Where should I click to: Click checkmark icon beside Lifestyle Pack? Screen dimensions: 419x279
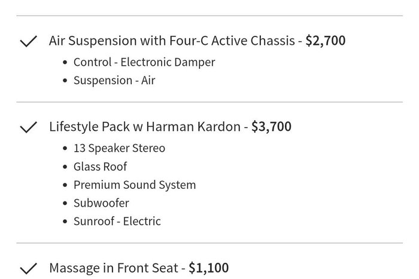[28, 127]
